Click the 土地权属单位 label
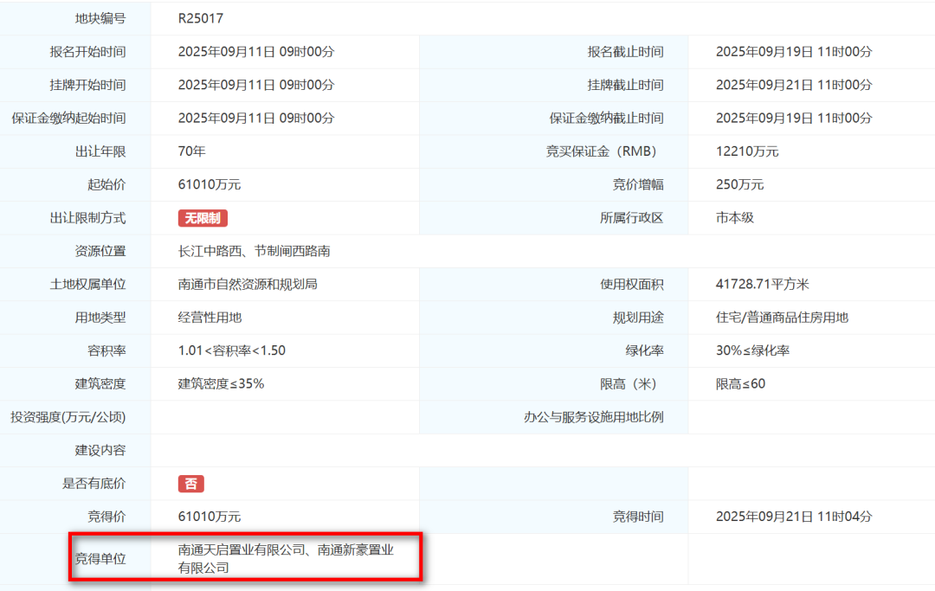 point(87,284)
